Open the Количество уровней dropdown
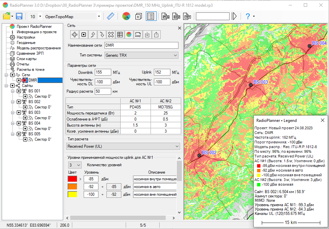Viewport: 329px width, 229px height. [75, 165]
